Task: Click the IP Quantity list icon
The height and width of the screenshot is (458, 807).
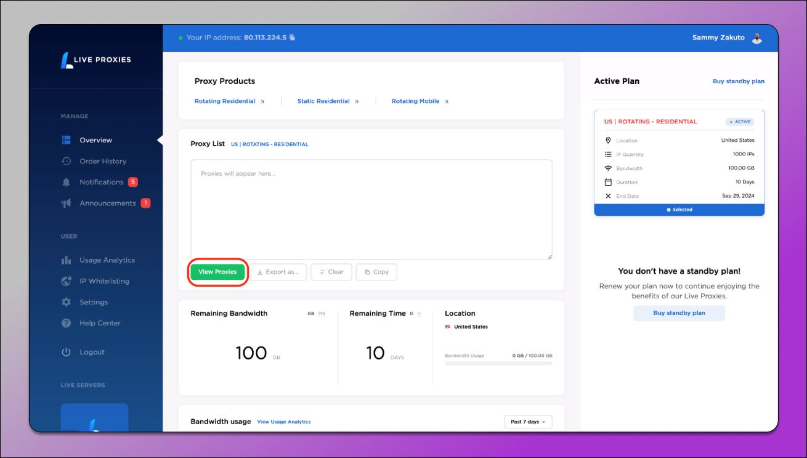Action: point(608,155)
